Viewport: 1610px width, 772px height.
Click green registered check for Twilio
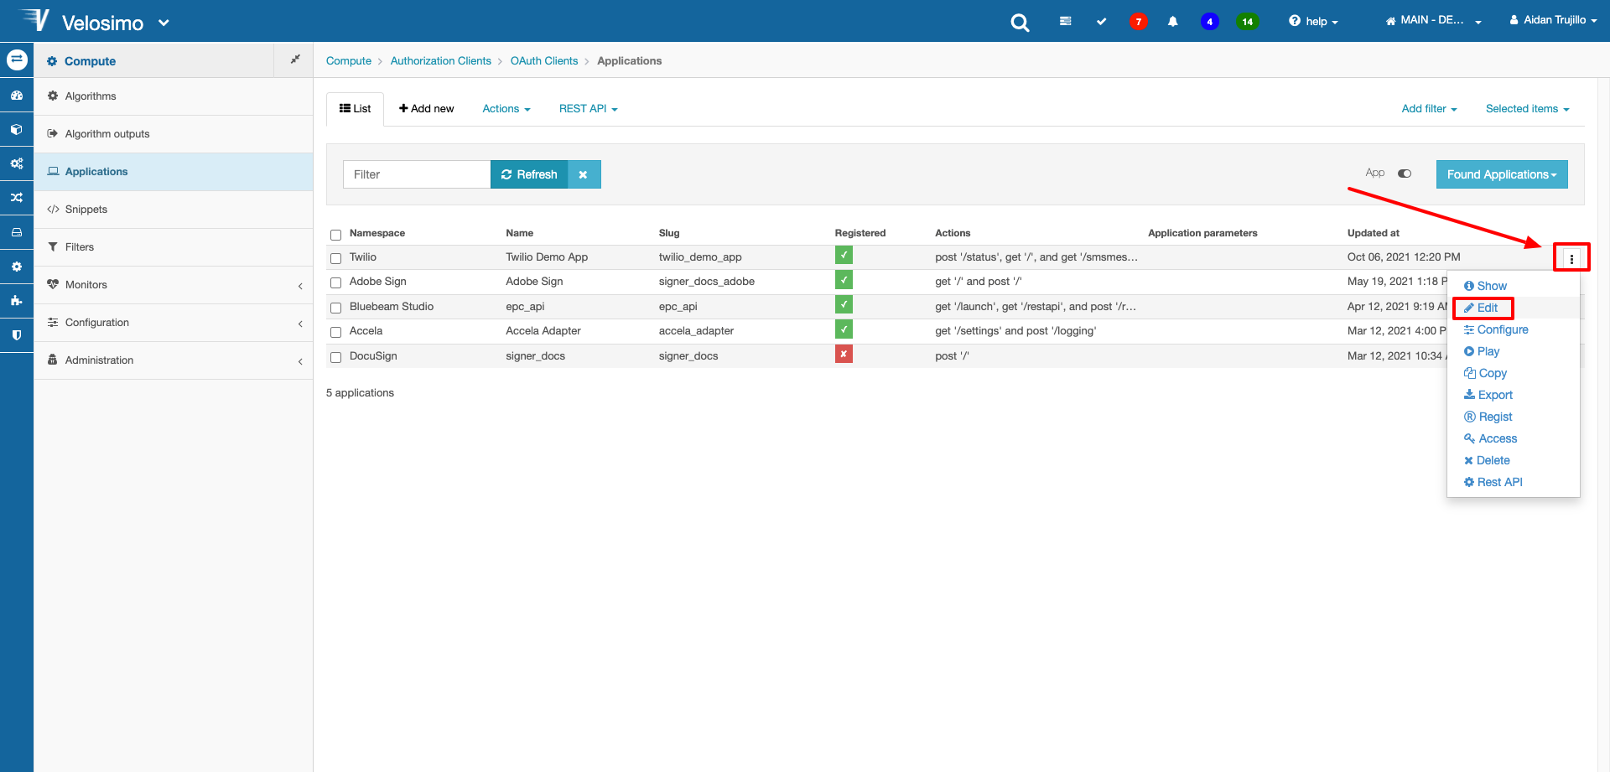coord(844,256)
